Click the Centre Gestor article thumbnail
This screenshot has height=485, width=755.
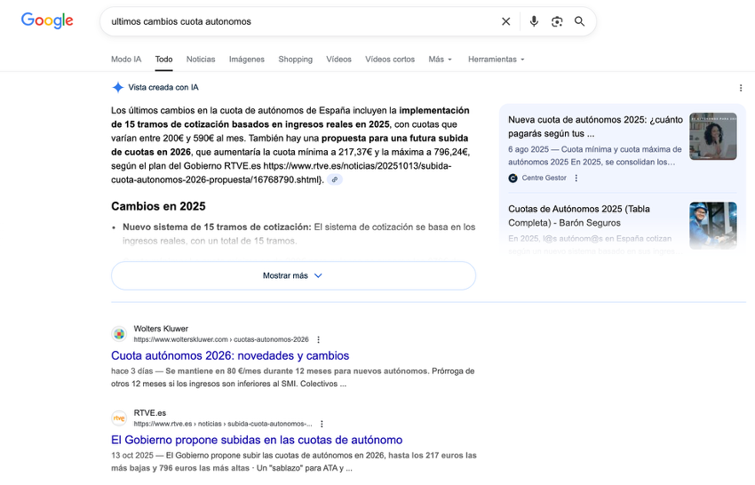(x=712, y=136)
